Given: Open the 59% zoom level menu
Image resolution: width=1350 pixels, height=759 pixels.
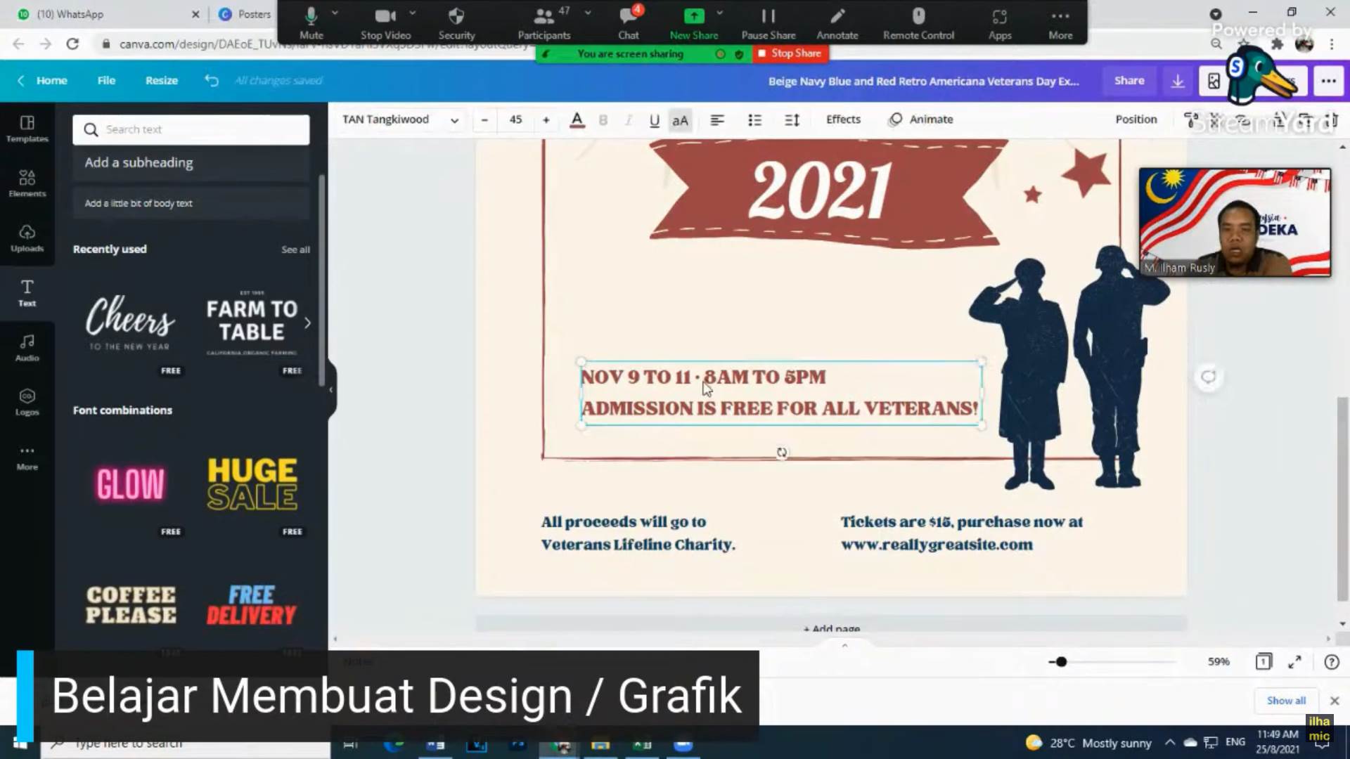Looking at the screenshot, I should (1219, 662).
